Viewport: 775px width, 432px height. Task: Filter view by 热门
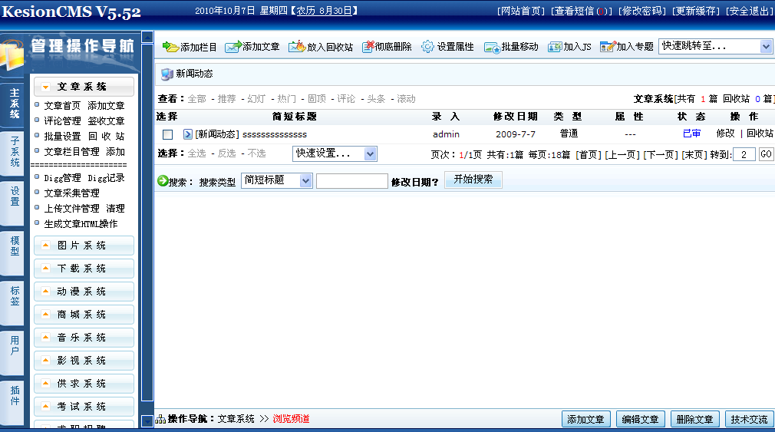pyautogui.click(x=286, y=99)
